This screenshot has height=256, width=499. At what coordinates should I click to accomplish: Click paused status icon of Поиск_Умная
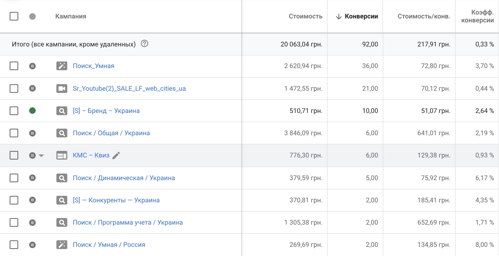pyautogui.click(x=33, y=66)
